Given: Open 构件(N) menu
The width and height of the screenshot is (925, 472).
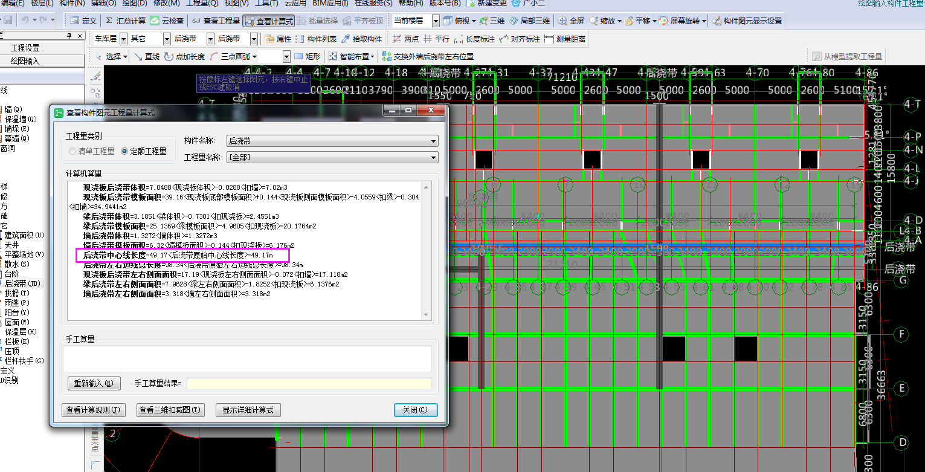Looking at the screenshot, I should coord(73,4).
